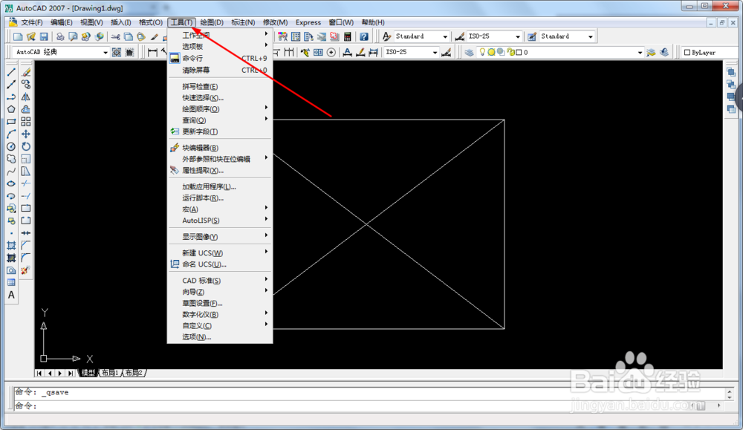
Task: Select the Move tool
Action: click(x=26, y=134)
